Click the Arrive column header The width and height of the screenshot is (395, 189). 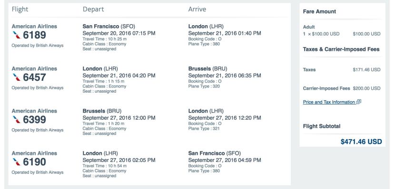tap(197, 9)
